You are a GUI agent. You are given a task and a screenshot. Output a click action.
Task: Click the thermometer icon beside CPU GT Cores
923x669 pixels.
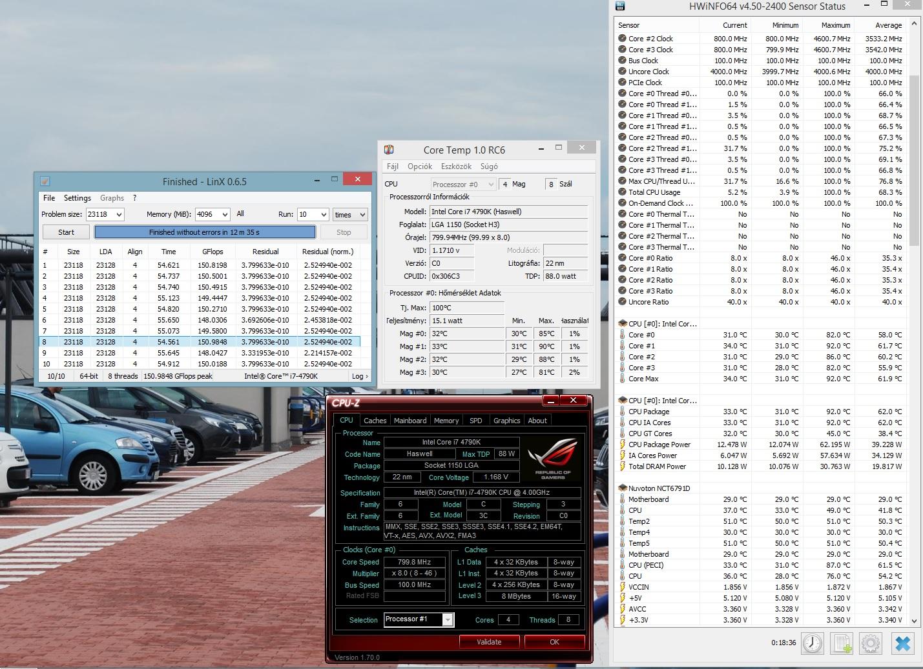[623, 434]
